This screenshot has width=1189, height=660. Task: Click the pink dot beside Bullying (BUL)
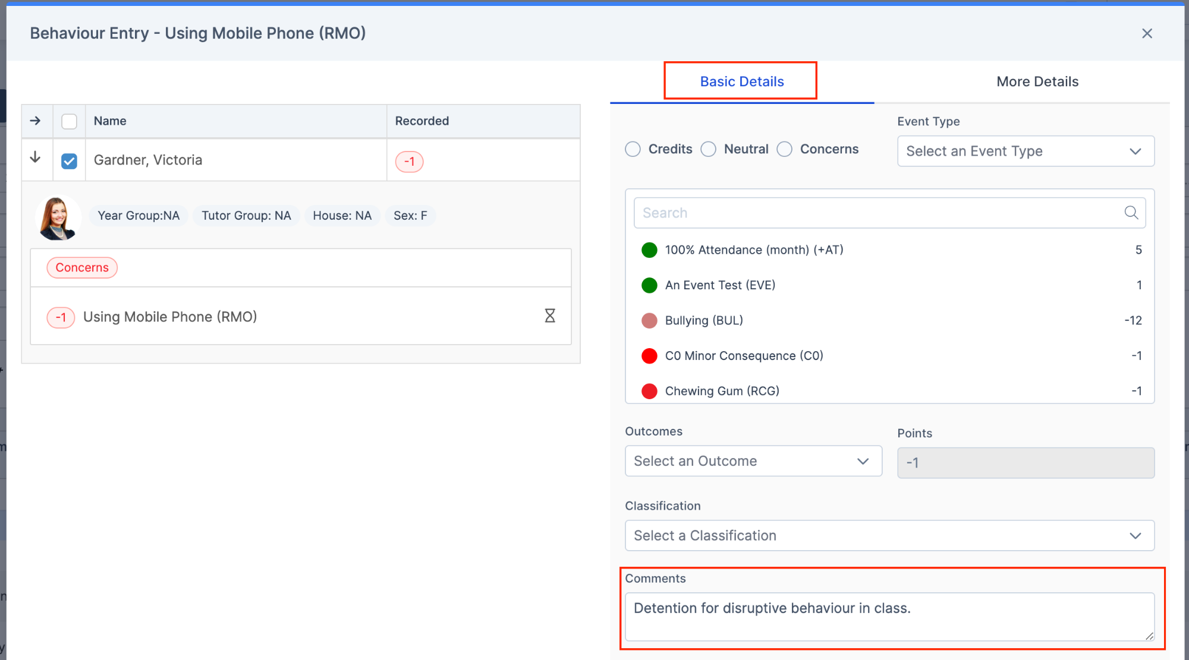pos(649,320)
